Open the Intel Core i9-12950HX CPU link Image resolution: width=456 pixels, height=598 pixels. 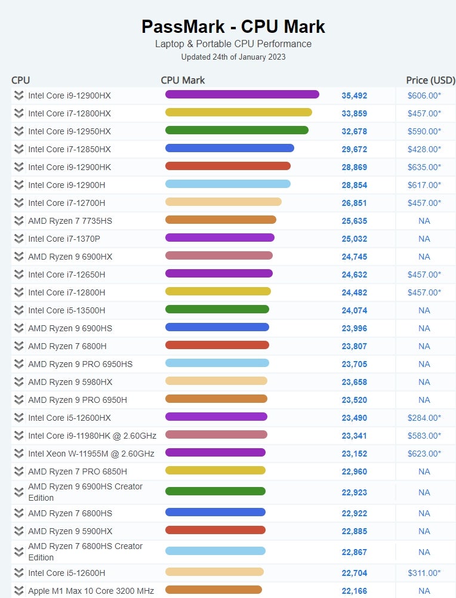click(x=69, y=131)
